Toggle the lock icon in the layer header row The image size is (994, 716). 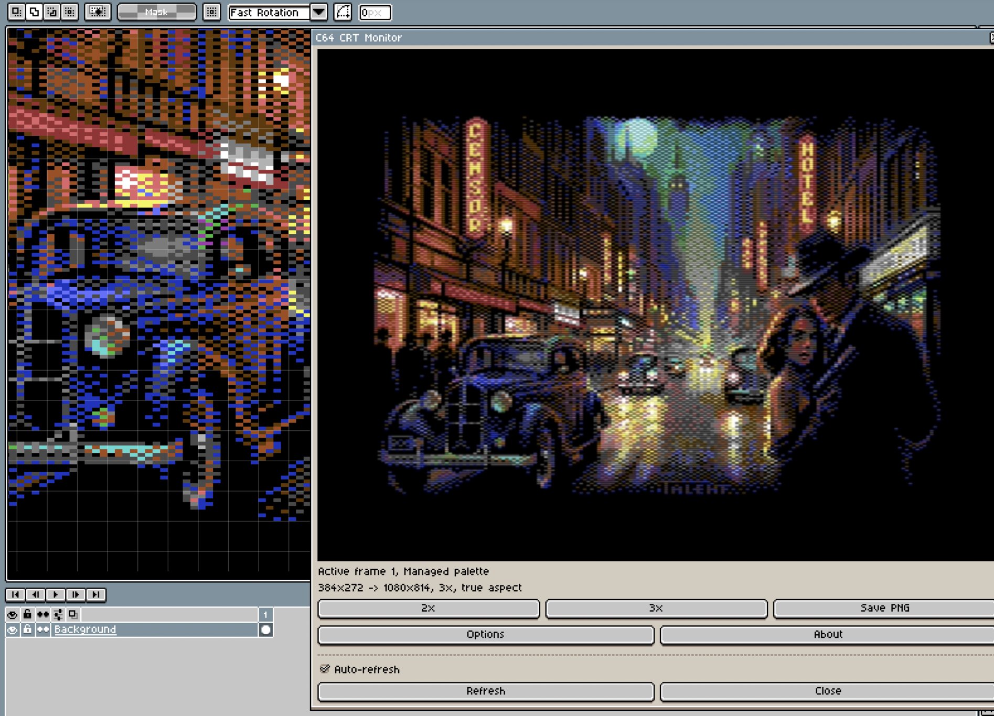click(27, 614)
